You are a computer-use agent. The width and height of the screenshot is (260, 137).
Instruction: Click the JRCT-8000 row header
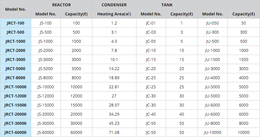point(15,78)
